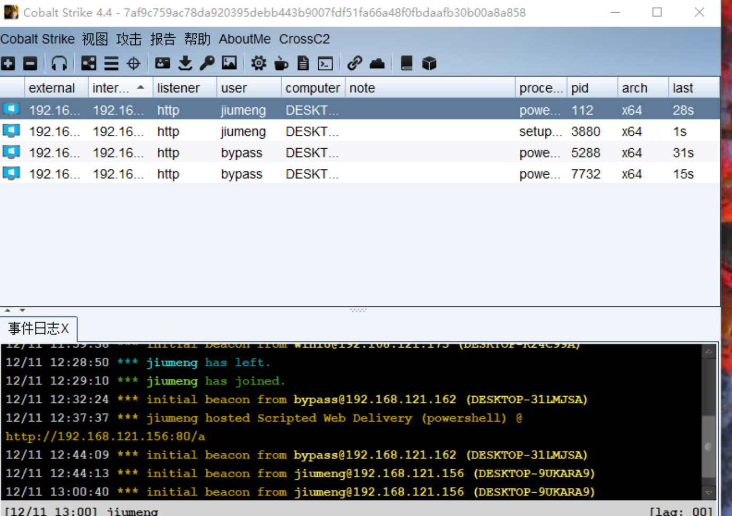Open the AboutMe menu
This screenshot has height=516, width=732.
point(245,39)
